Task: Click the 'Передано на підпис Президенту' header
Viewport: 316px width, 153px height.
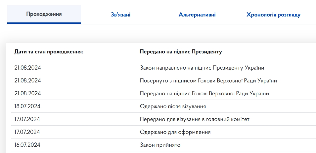Action: point(181,52)
